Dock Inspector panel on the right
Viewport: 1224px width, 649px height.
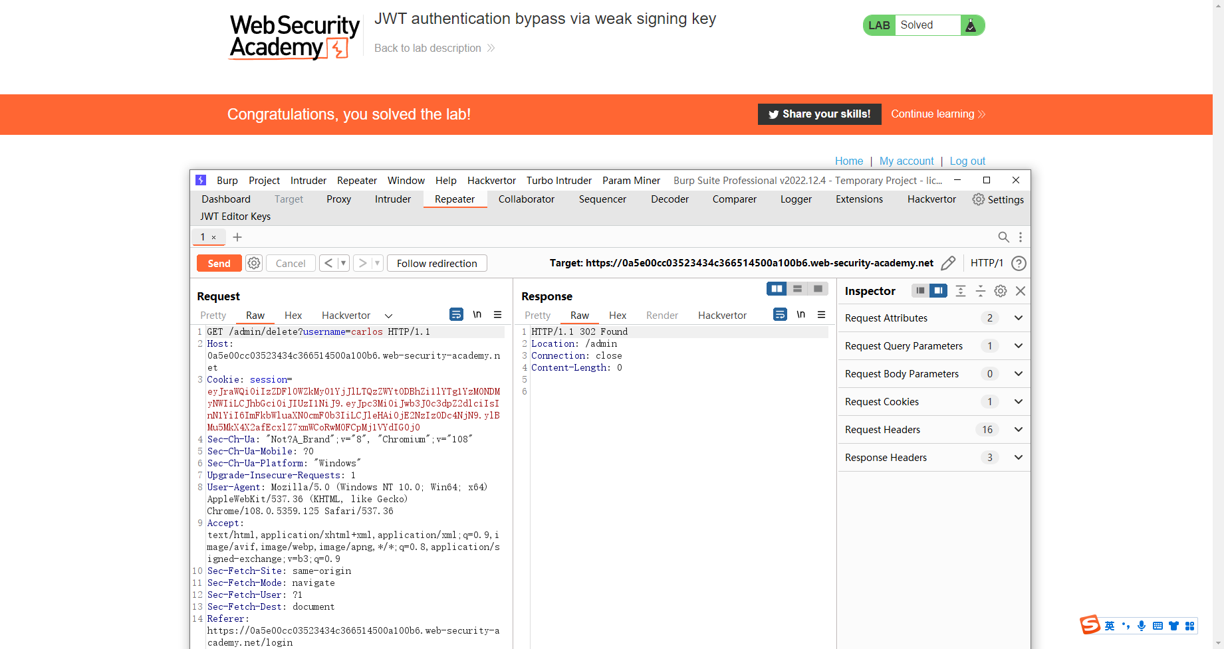(x=938, y=290)
